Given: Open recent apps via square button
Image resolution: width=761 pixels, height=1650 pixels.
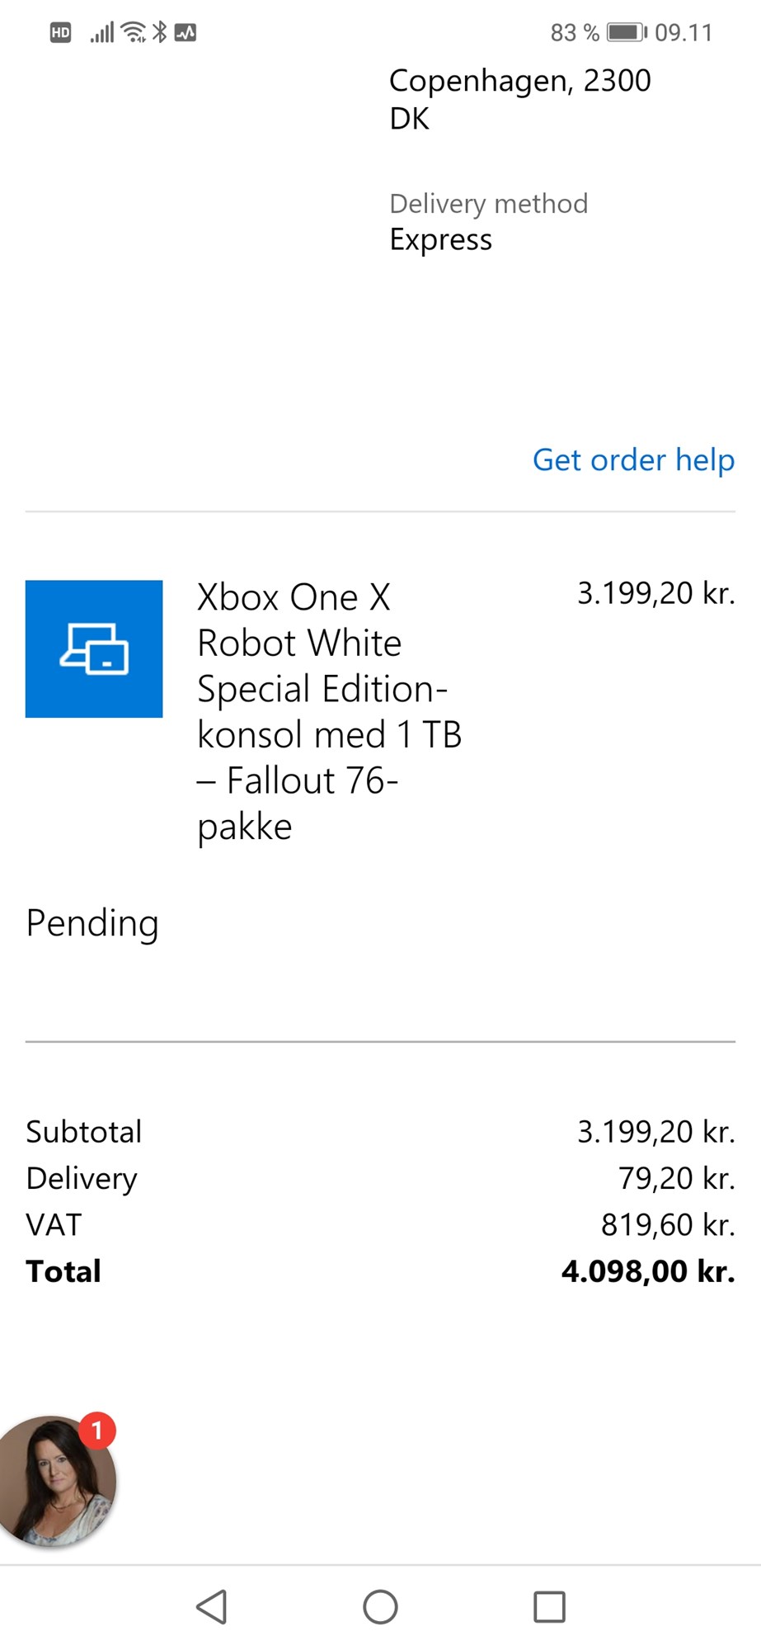Looking at the screenshot, I should [549, 1606].
